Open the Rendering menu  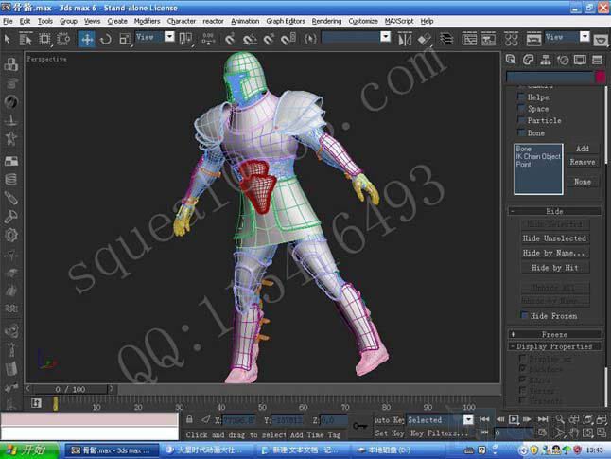[326, 21]
